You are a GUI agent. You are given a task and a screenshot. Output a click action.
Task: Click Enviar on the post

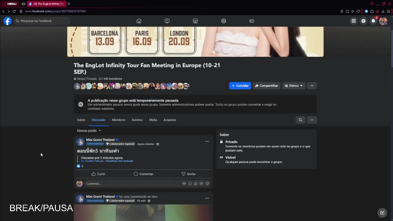click(x=189, y=174)
